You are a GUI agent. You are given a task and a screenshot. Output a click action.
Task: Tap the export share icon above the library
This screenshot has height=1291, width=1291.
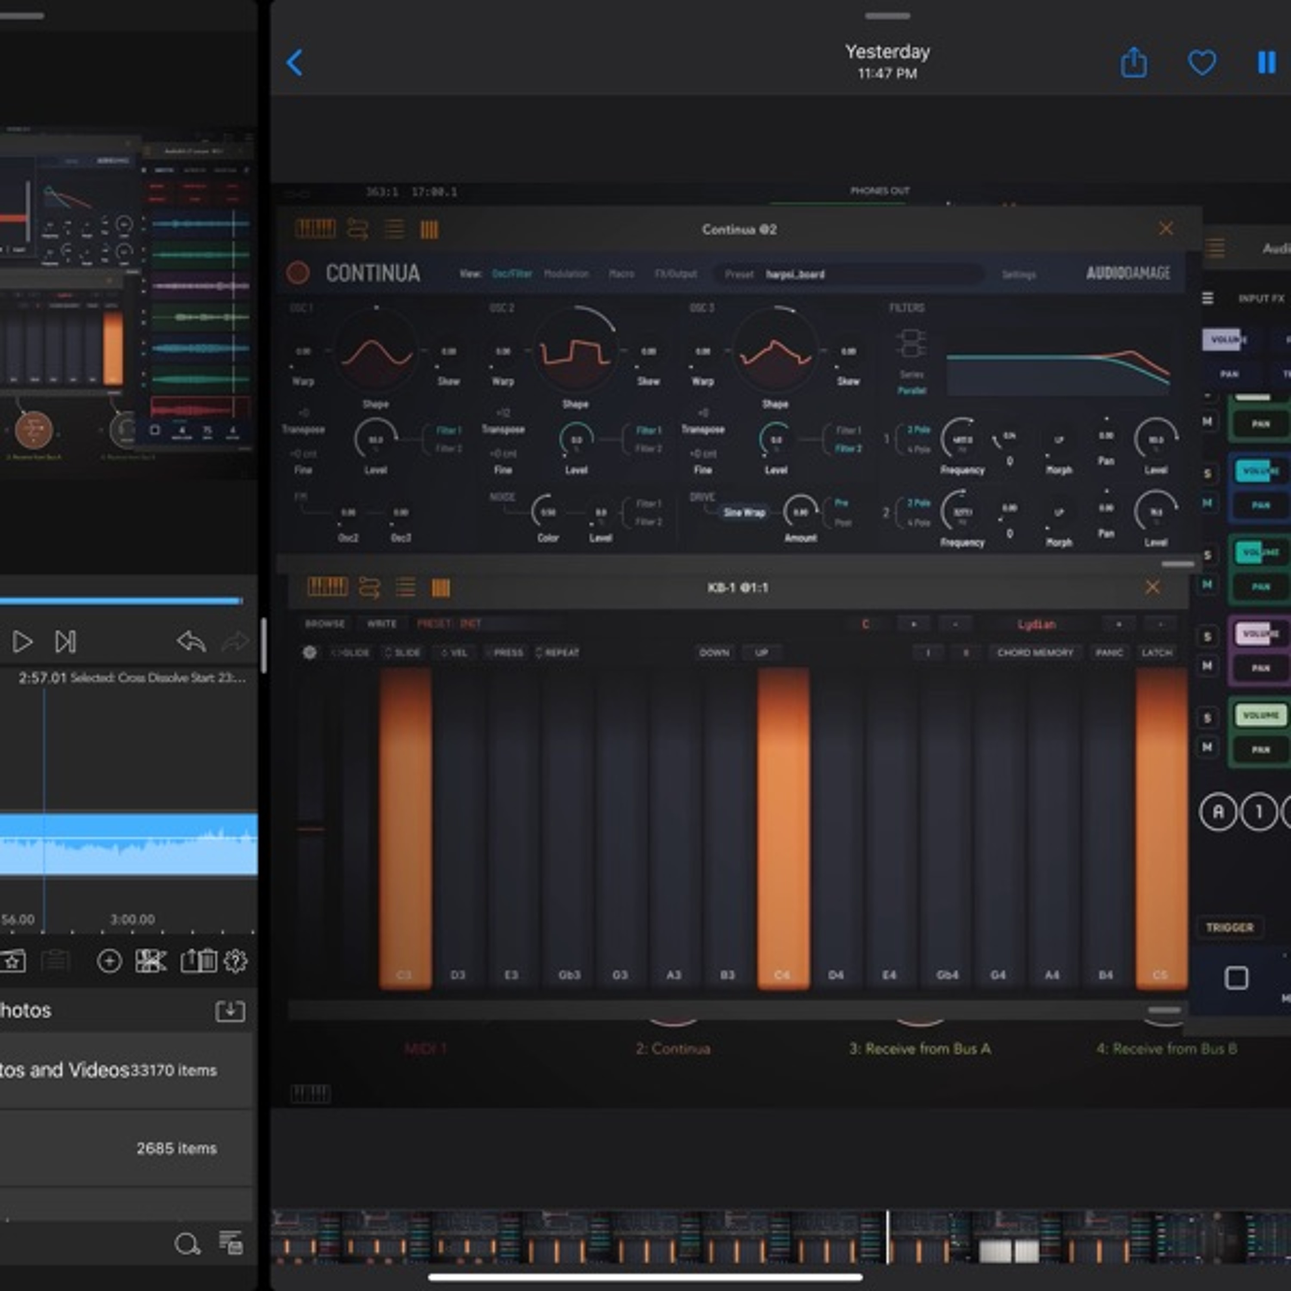point(189,961)
